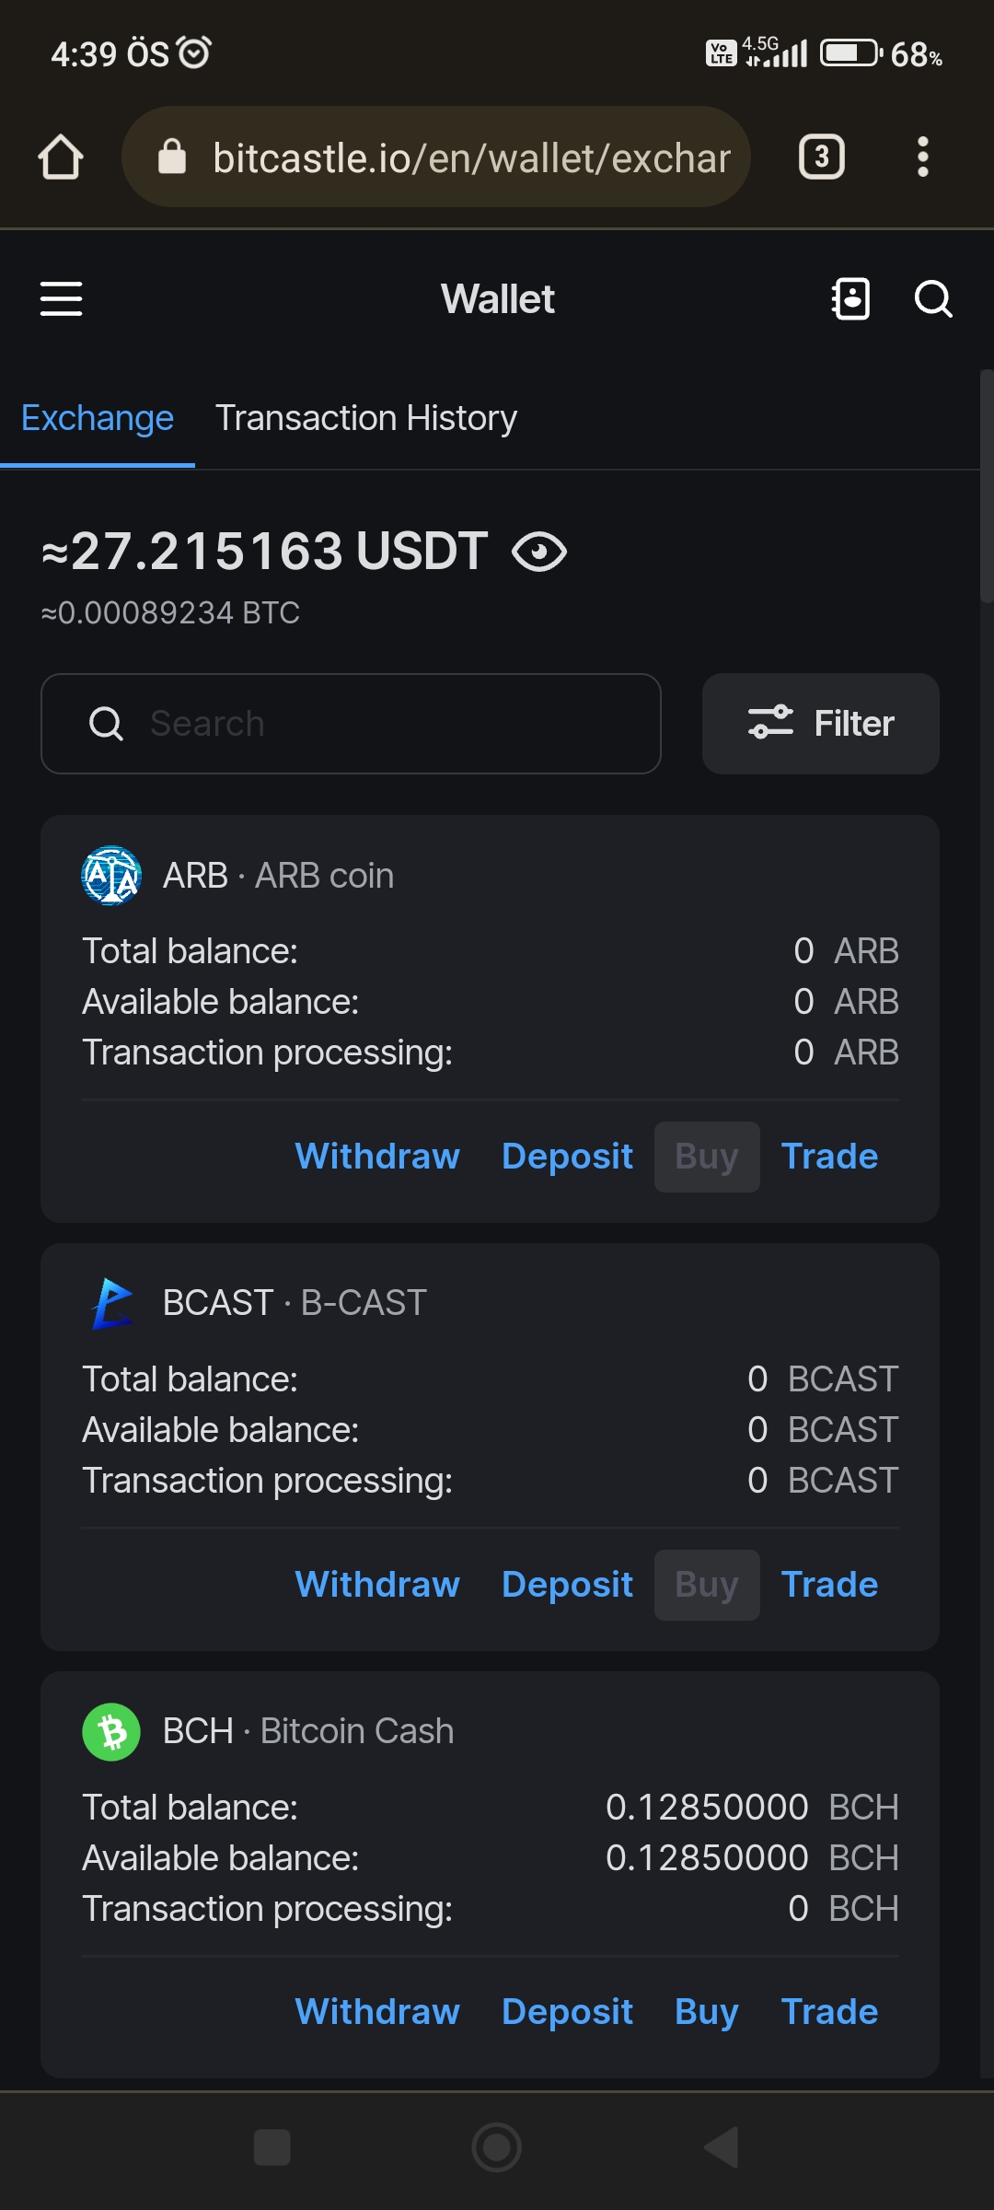Open the Filter options button
994x2210 pixels.
[821, 724]
